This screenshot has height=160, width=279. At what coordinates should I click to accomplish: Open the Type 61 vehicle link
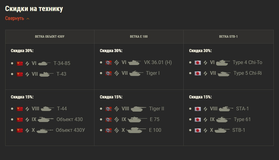click(242, 119)
